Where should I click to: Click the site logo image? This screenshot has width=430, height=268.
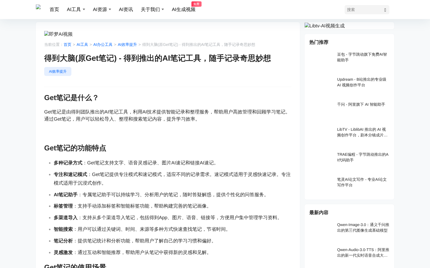pyautogui.click(x=38, y=7)
